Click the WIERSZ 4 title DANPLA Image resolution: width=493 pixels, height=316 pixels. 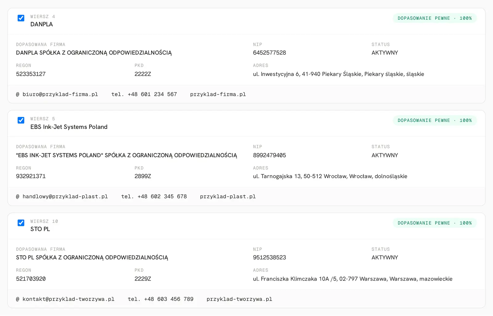pos(42,24)
